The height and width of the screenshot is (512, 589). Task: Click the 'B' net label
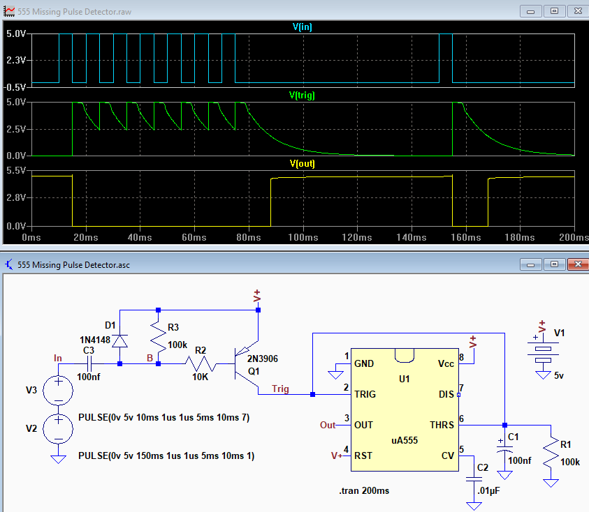click(x=150, y=359)
